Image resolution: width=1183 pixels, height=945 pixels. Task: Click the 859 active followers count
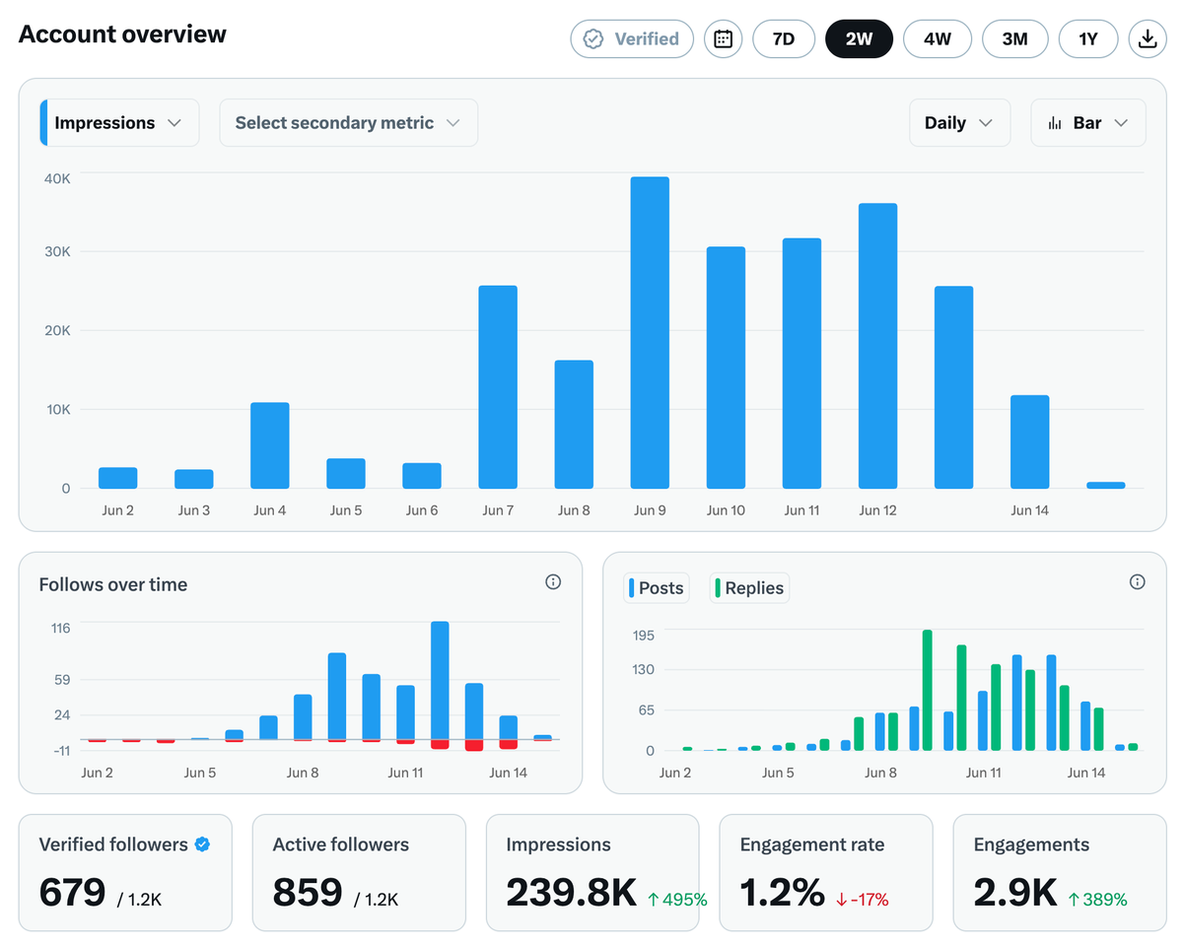tap(308, 893)
